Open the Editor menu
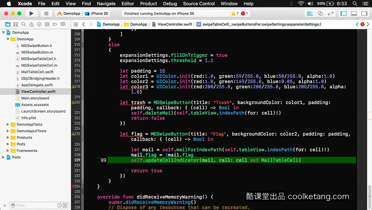This screenshot has height=210, width=372. 128,4
